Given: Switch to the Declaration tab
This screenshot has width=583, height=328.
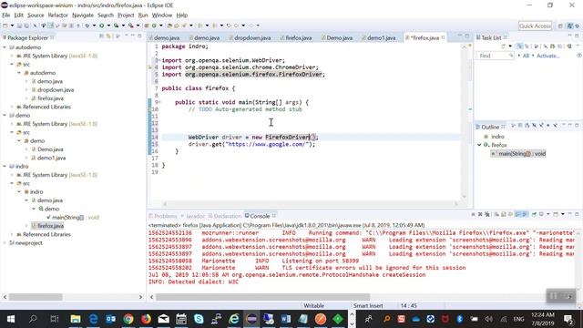Looking at the screenshot, I should (225, 216).
